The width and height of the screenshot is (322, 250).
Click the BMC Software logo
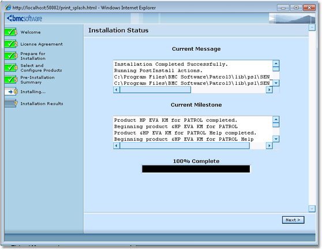[x=24, y=18]
